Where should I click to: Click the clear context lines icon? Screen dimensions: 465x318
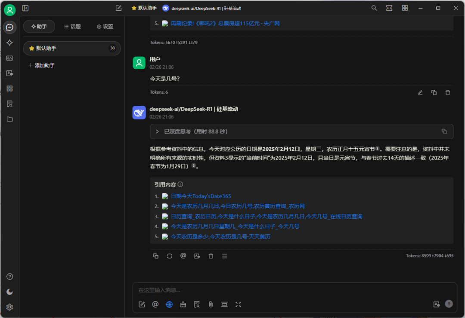224,304
